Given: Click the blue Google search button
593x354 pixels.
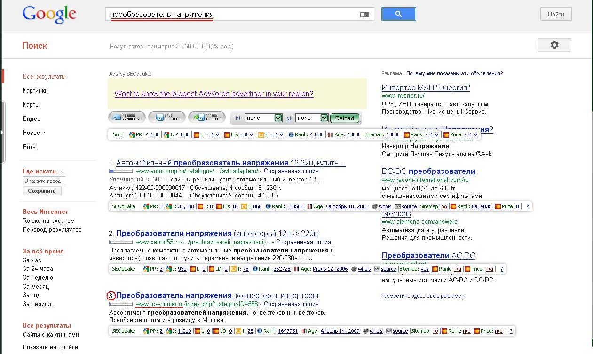Looking at the screenshot, I should [398, 14].
